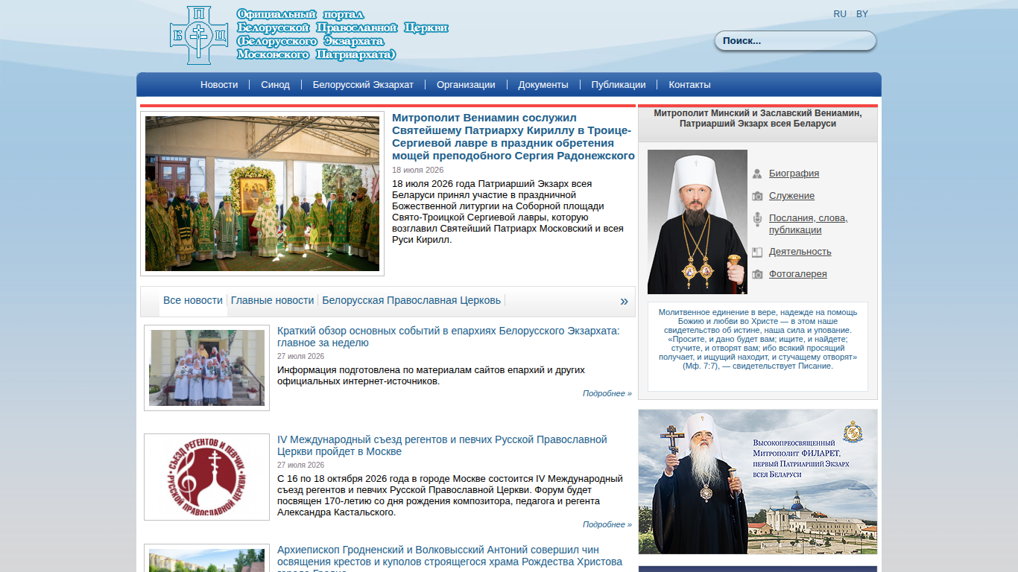
Task: Click the Belarusian Orthodox Church cross logo
Action: coord(199,36)
